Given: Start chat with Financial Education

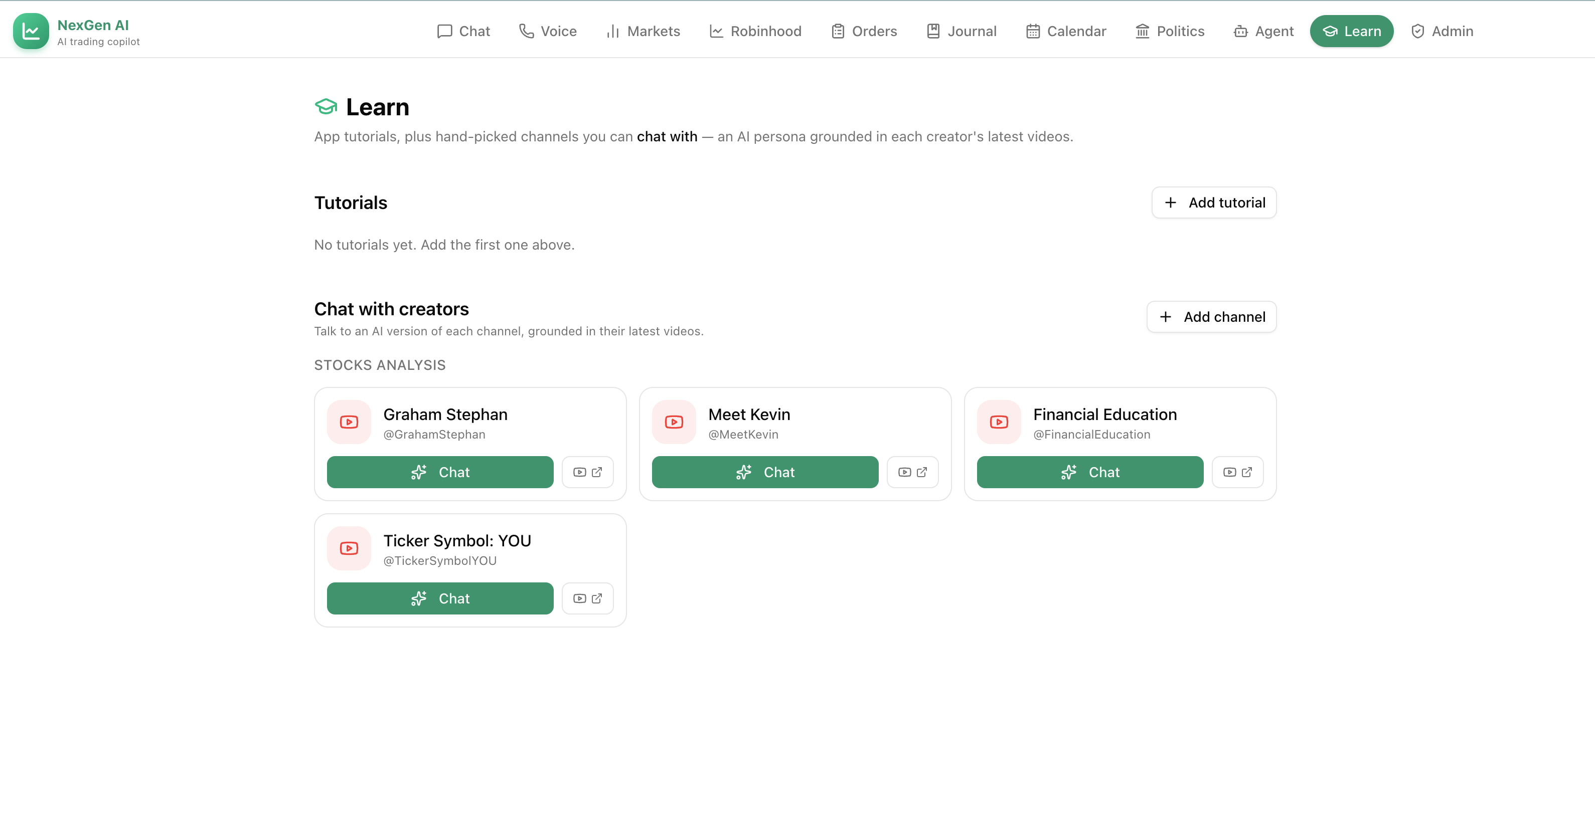Looking at the screenshot, I should [1090, 472].
